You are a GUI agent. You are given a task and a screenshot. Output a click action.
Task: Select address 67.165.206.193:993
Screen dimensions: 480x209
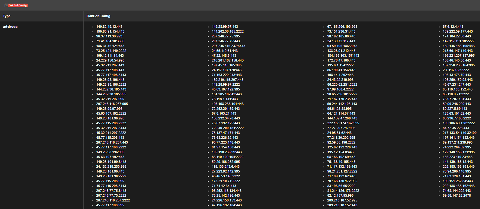[342, 27]
